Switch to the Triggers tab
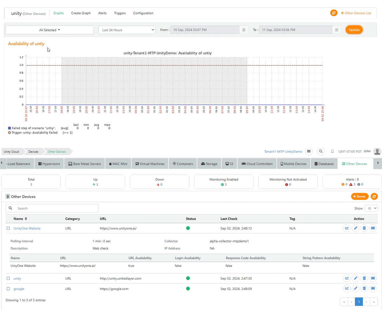 click(120, 13)
